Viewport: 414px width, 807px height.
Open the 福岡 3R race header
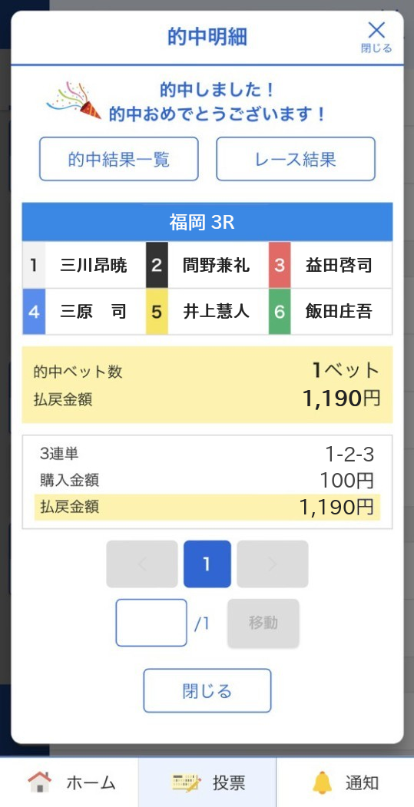click(x=207, y=223)
